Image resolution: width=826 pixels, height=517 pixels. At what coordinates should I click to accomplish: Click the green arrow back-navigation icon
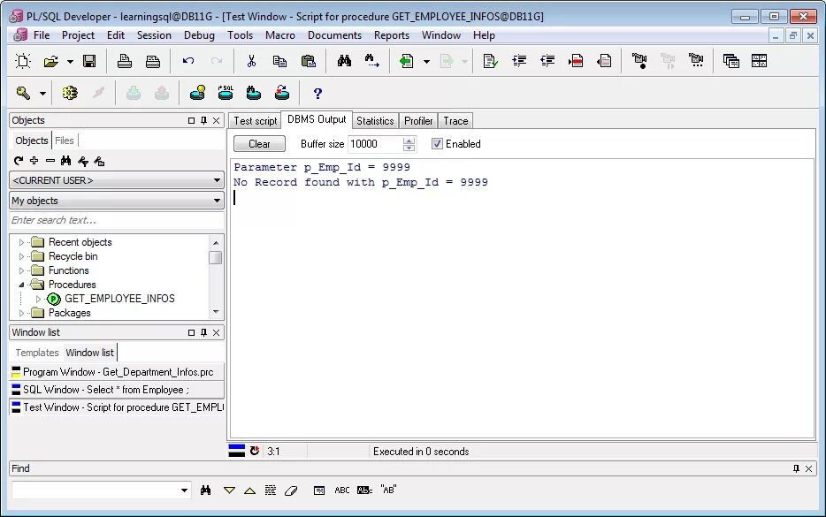point(406,61)
